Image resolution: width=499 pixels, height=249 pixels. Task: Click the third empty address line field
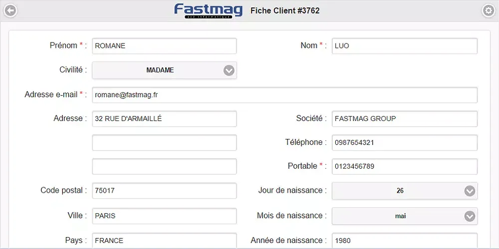(164, 166)
